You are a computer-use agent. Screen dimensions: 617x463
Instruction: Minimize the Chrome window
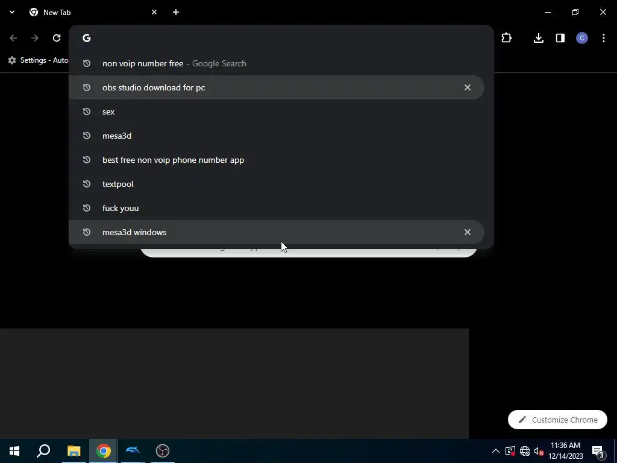point(547,12)
